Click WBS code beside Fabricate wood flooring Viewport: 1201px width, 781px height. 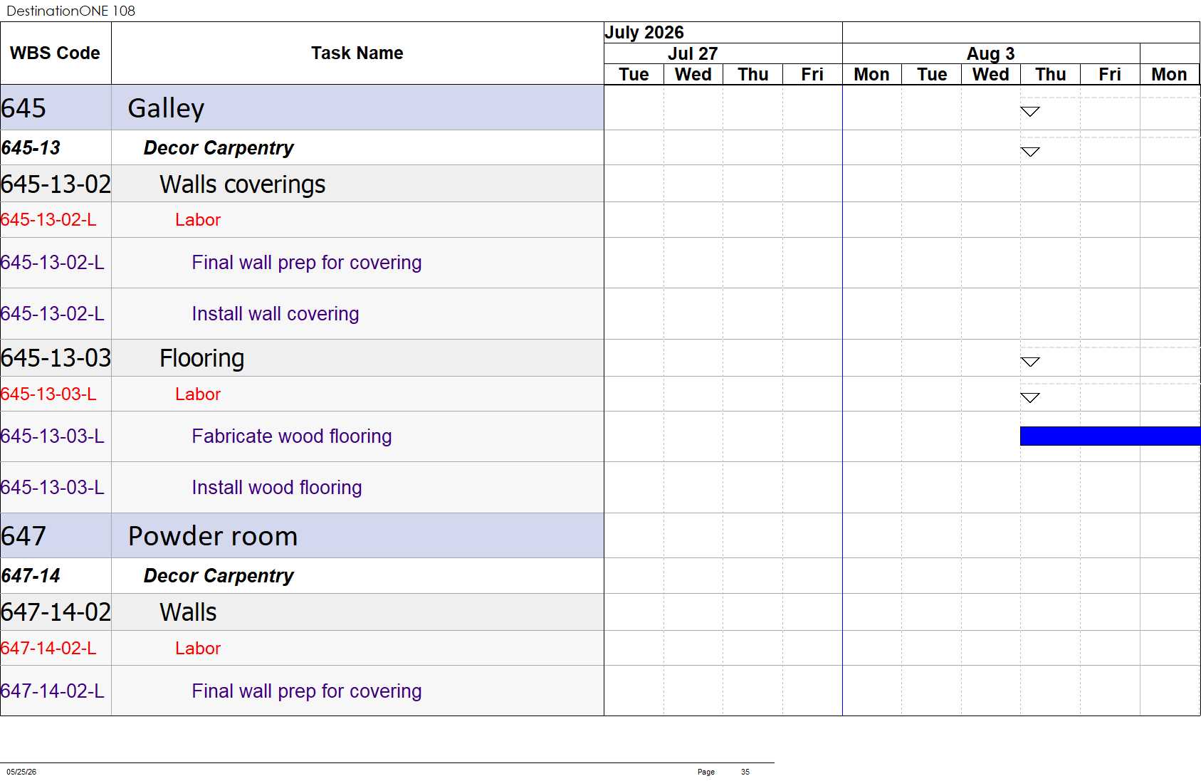pyautogui.click(x=53, y=436)
